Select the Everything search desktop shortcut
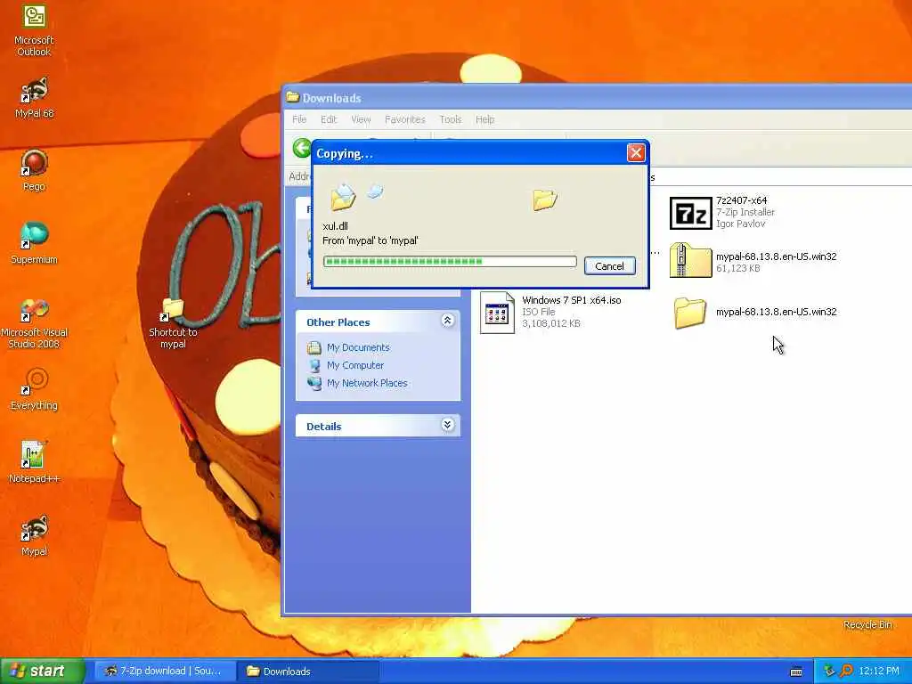The height and width of the screenshot is (684, 912). [x=35, y=382]
